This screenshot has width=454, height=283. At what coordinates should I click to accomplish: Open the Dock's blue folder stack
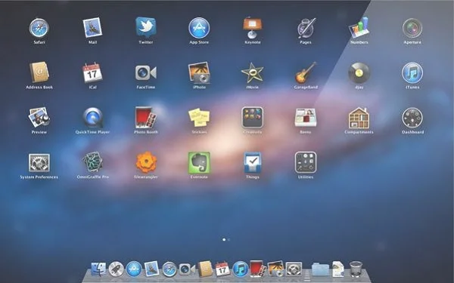(x=320, y=269)
